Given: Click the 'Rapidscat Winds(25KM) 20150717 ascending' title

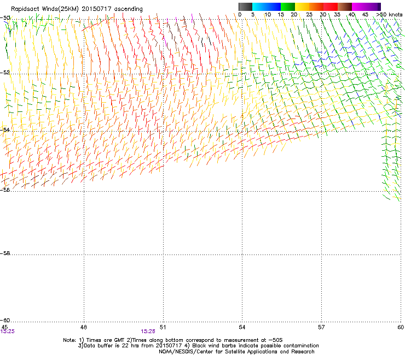Looking at the screenshot, I should point(77,9).
